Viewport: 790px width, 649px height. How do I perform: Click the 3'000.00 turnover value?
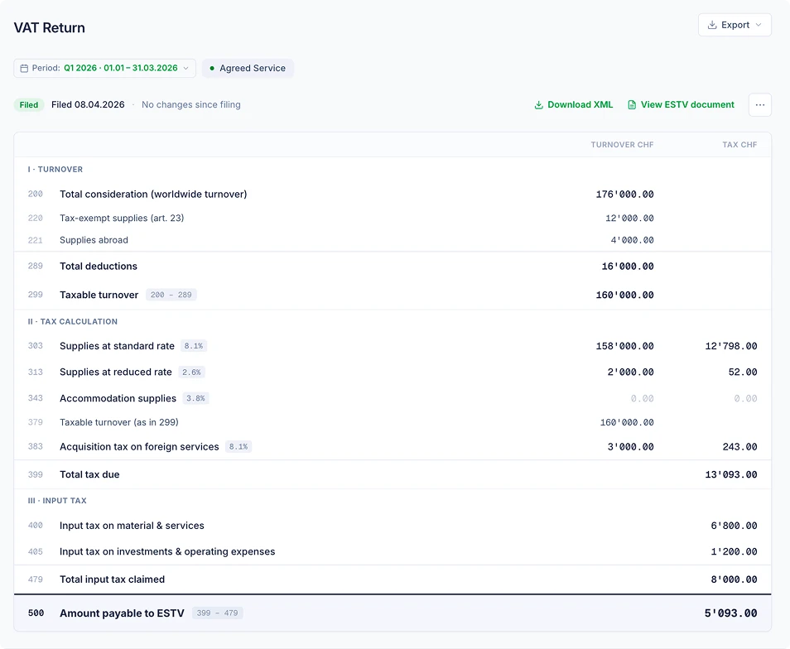point(631,446)
